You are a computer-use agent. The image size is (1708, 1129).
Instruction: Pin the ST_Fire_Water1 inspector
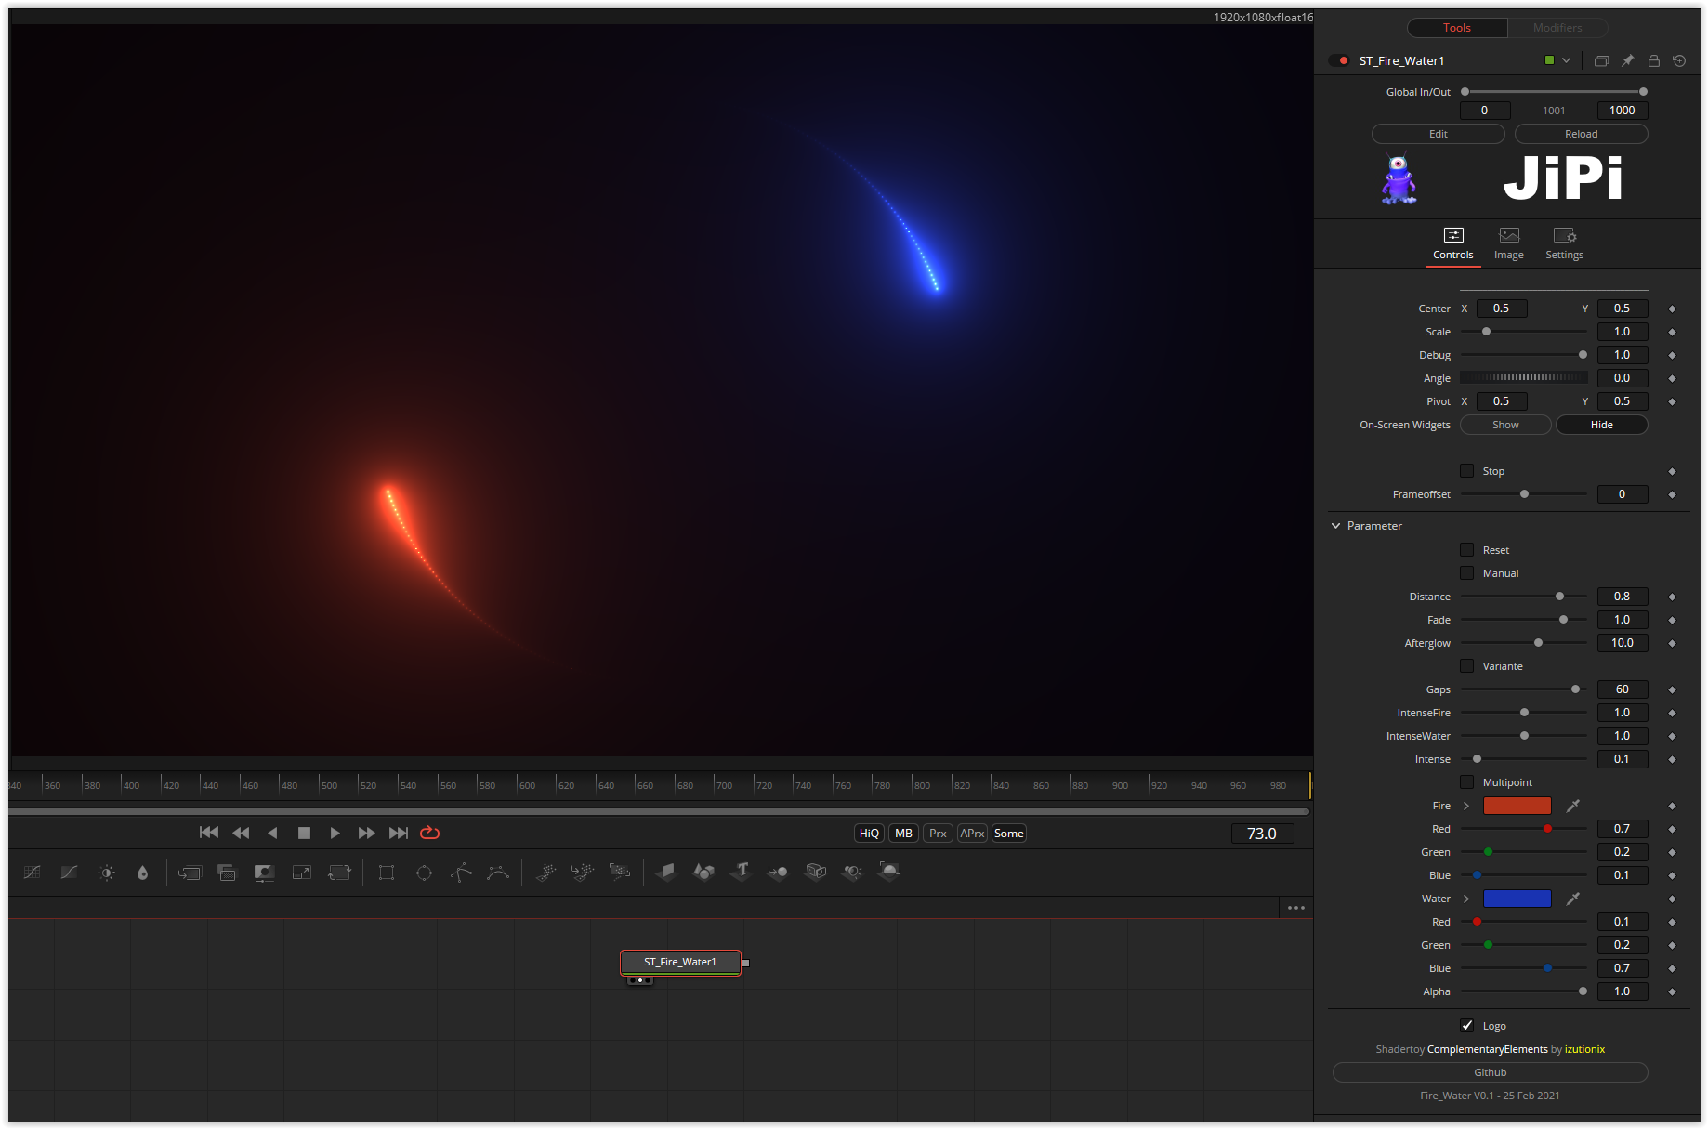tap(1627, 60)
